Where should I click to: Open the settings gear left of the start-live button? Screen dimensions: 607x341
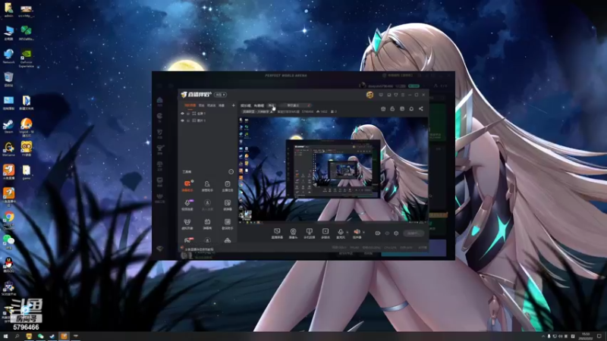(x=396, y=233)
